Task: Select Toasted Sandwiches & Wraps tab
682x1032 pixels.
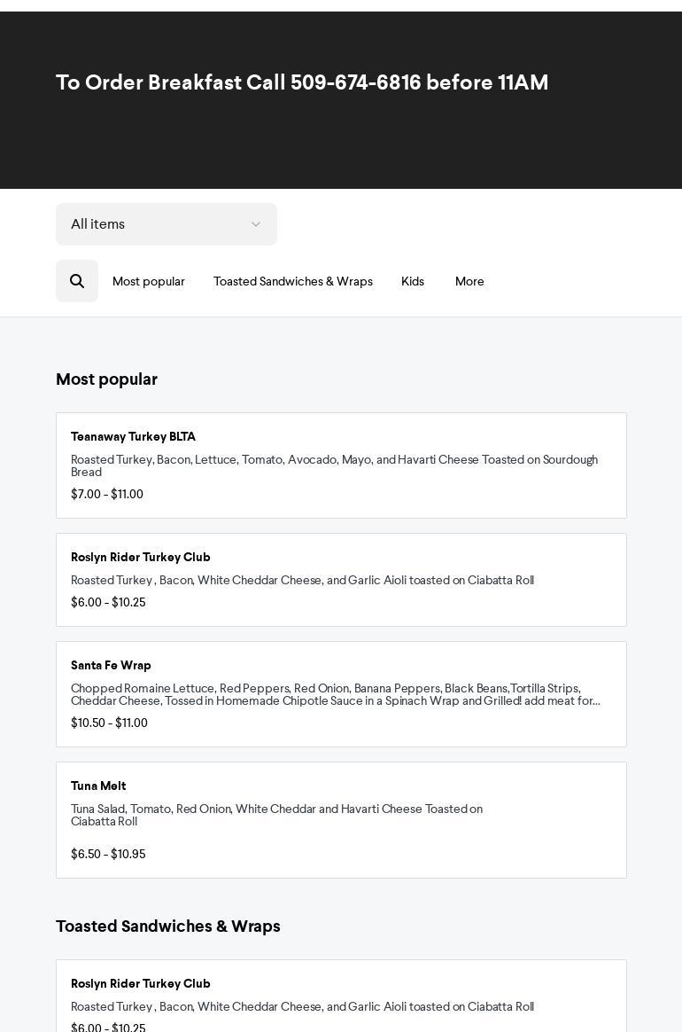Action: click(x=292, y=281)
